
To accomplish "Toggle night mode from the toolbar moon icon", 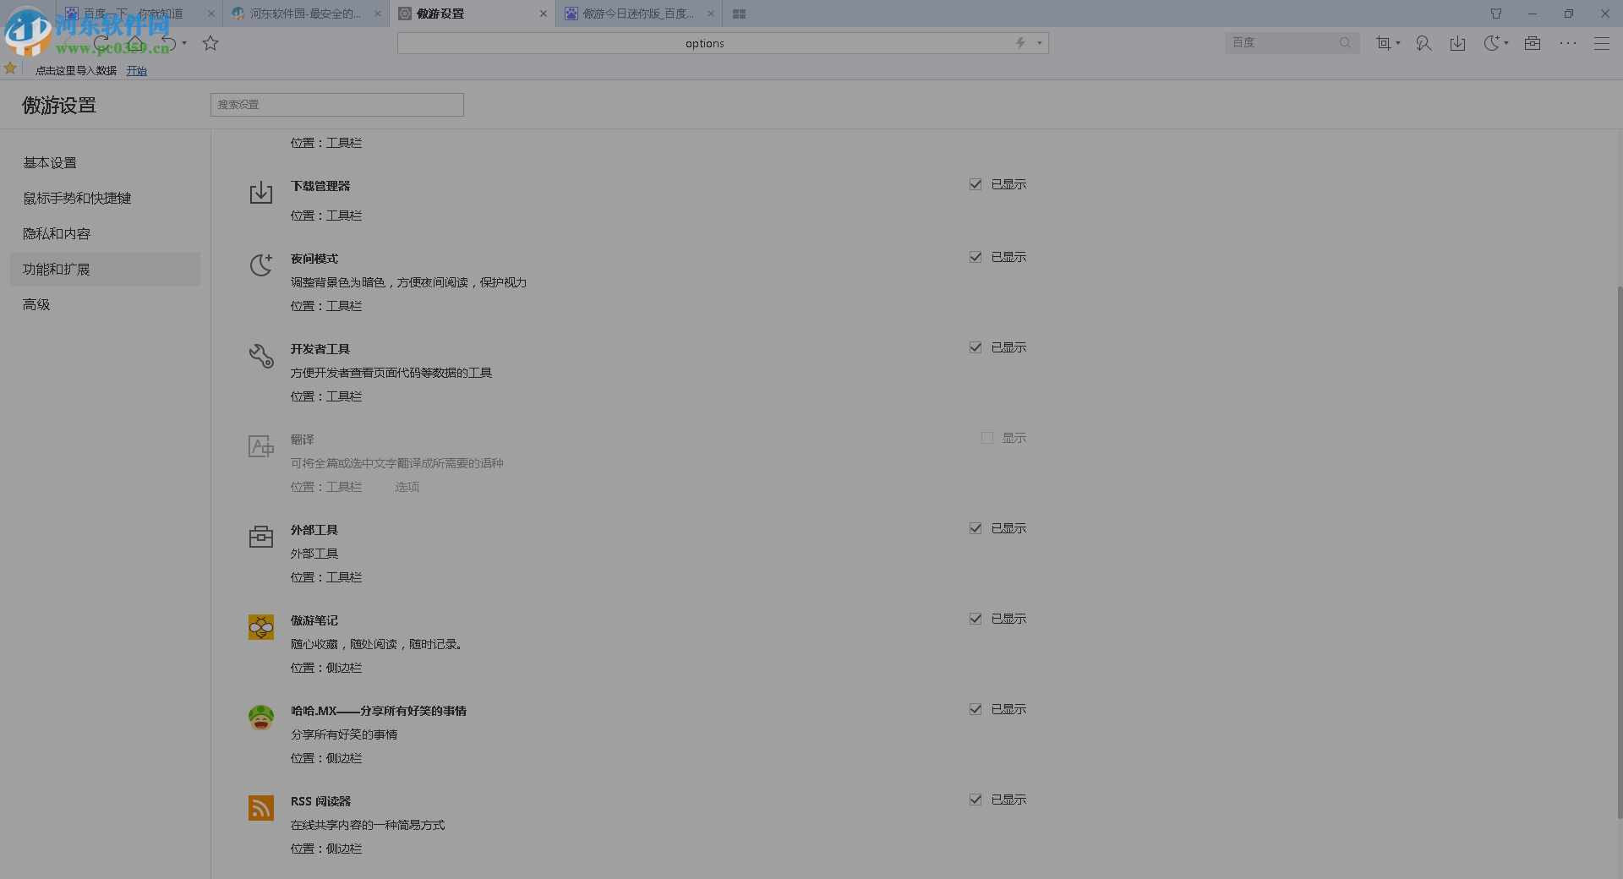I will pos(1492,43).
